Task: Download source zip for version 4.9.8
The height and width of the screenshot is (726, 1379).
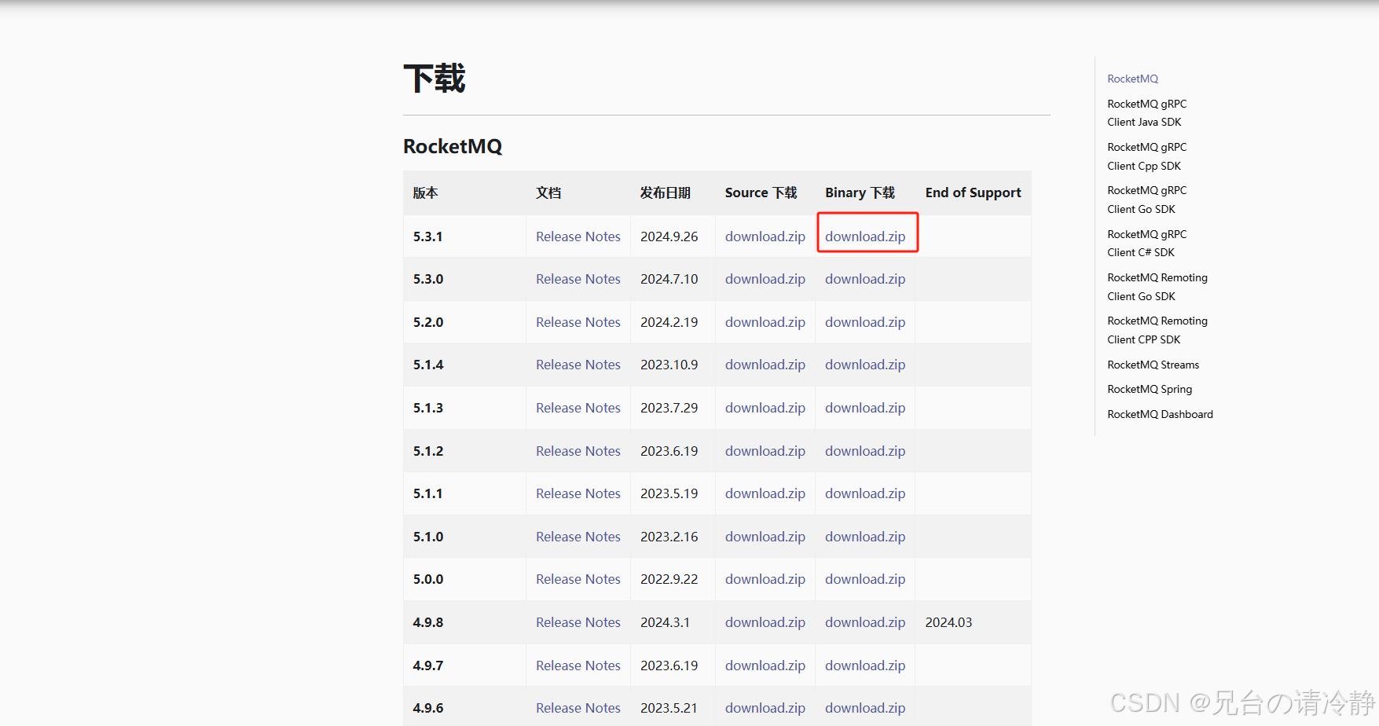Action: (x=765, y=622)
